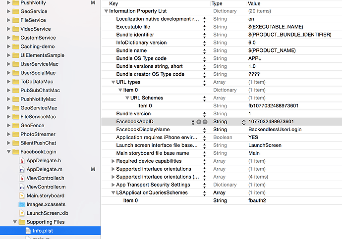Expand the PushNotifyMac group
This screenshot has width=342, height=239.
9,99
